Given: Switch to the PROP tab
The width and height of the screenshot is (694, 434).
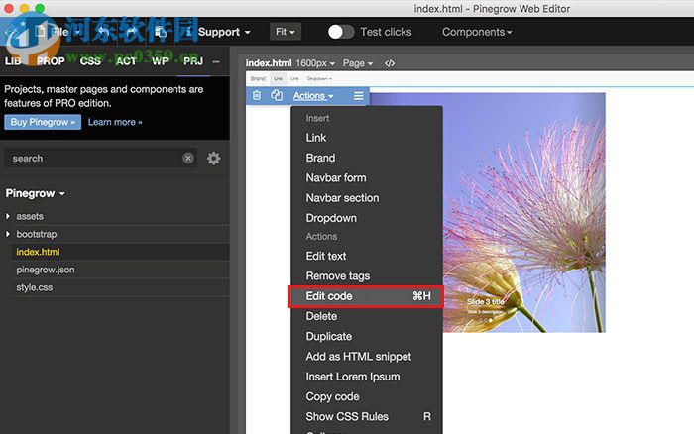Looking at the screenshot, I should (51, 61).
